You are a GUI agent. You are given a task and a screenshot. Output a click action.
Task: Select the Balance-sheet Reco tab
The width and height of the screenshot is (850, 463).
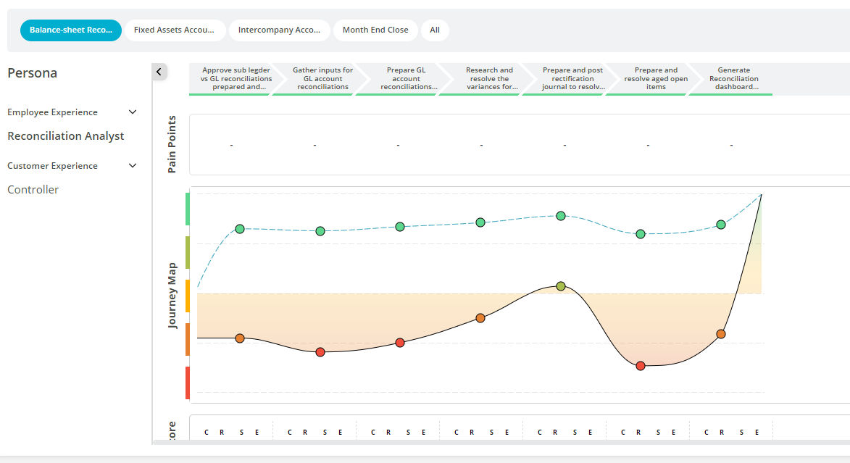(x=71, y=30)
